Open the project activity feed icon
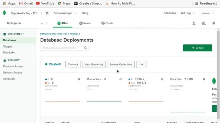220x123 pixels. [x=204, y=23]
